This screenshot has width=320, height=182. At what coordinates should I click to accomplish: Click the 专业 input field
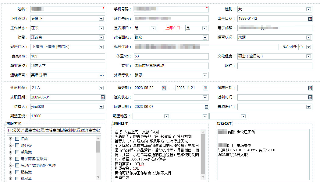171,66
